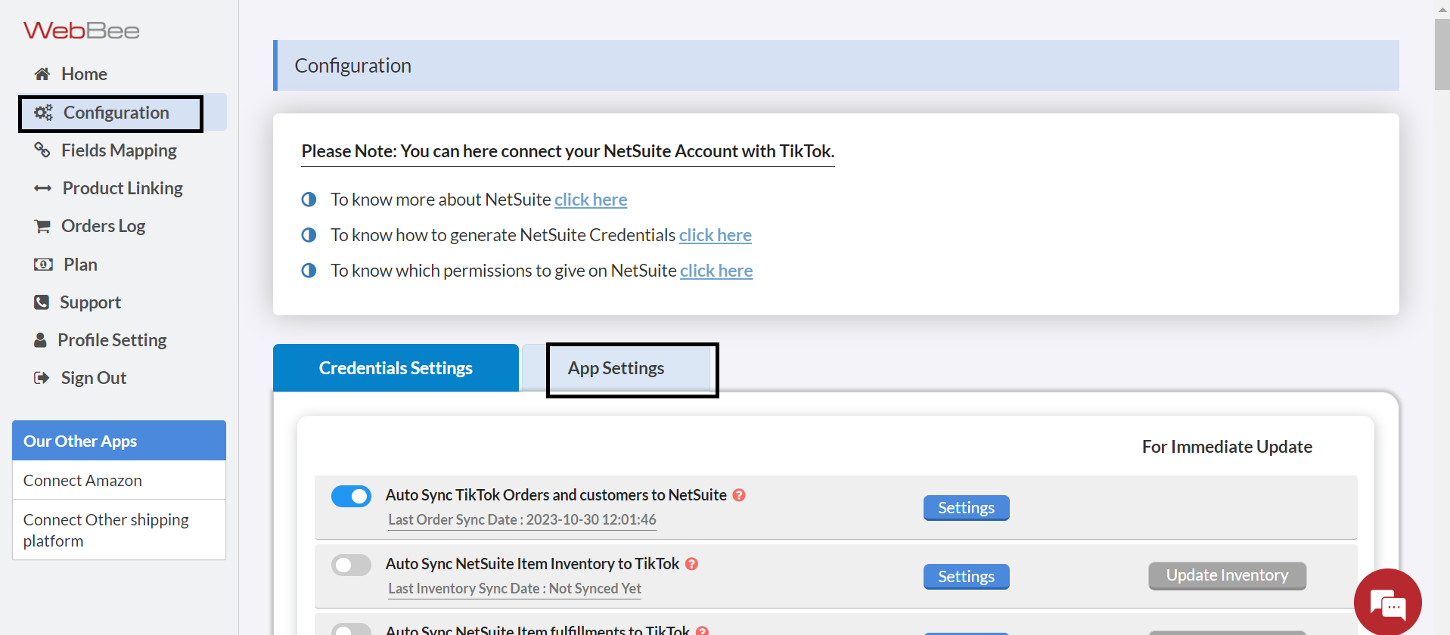Open the live chat bubble
This screenshot has width=1450, height=635.
pyautogui.click(x=1387, y=602)
